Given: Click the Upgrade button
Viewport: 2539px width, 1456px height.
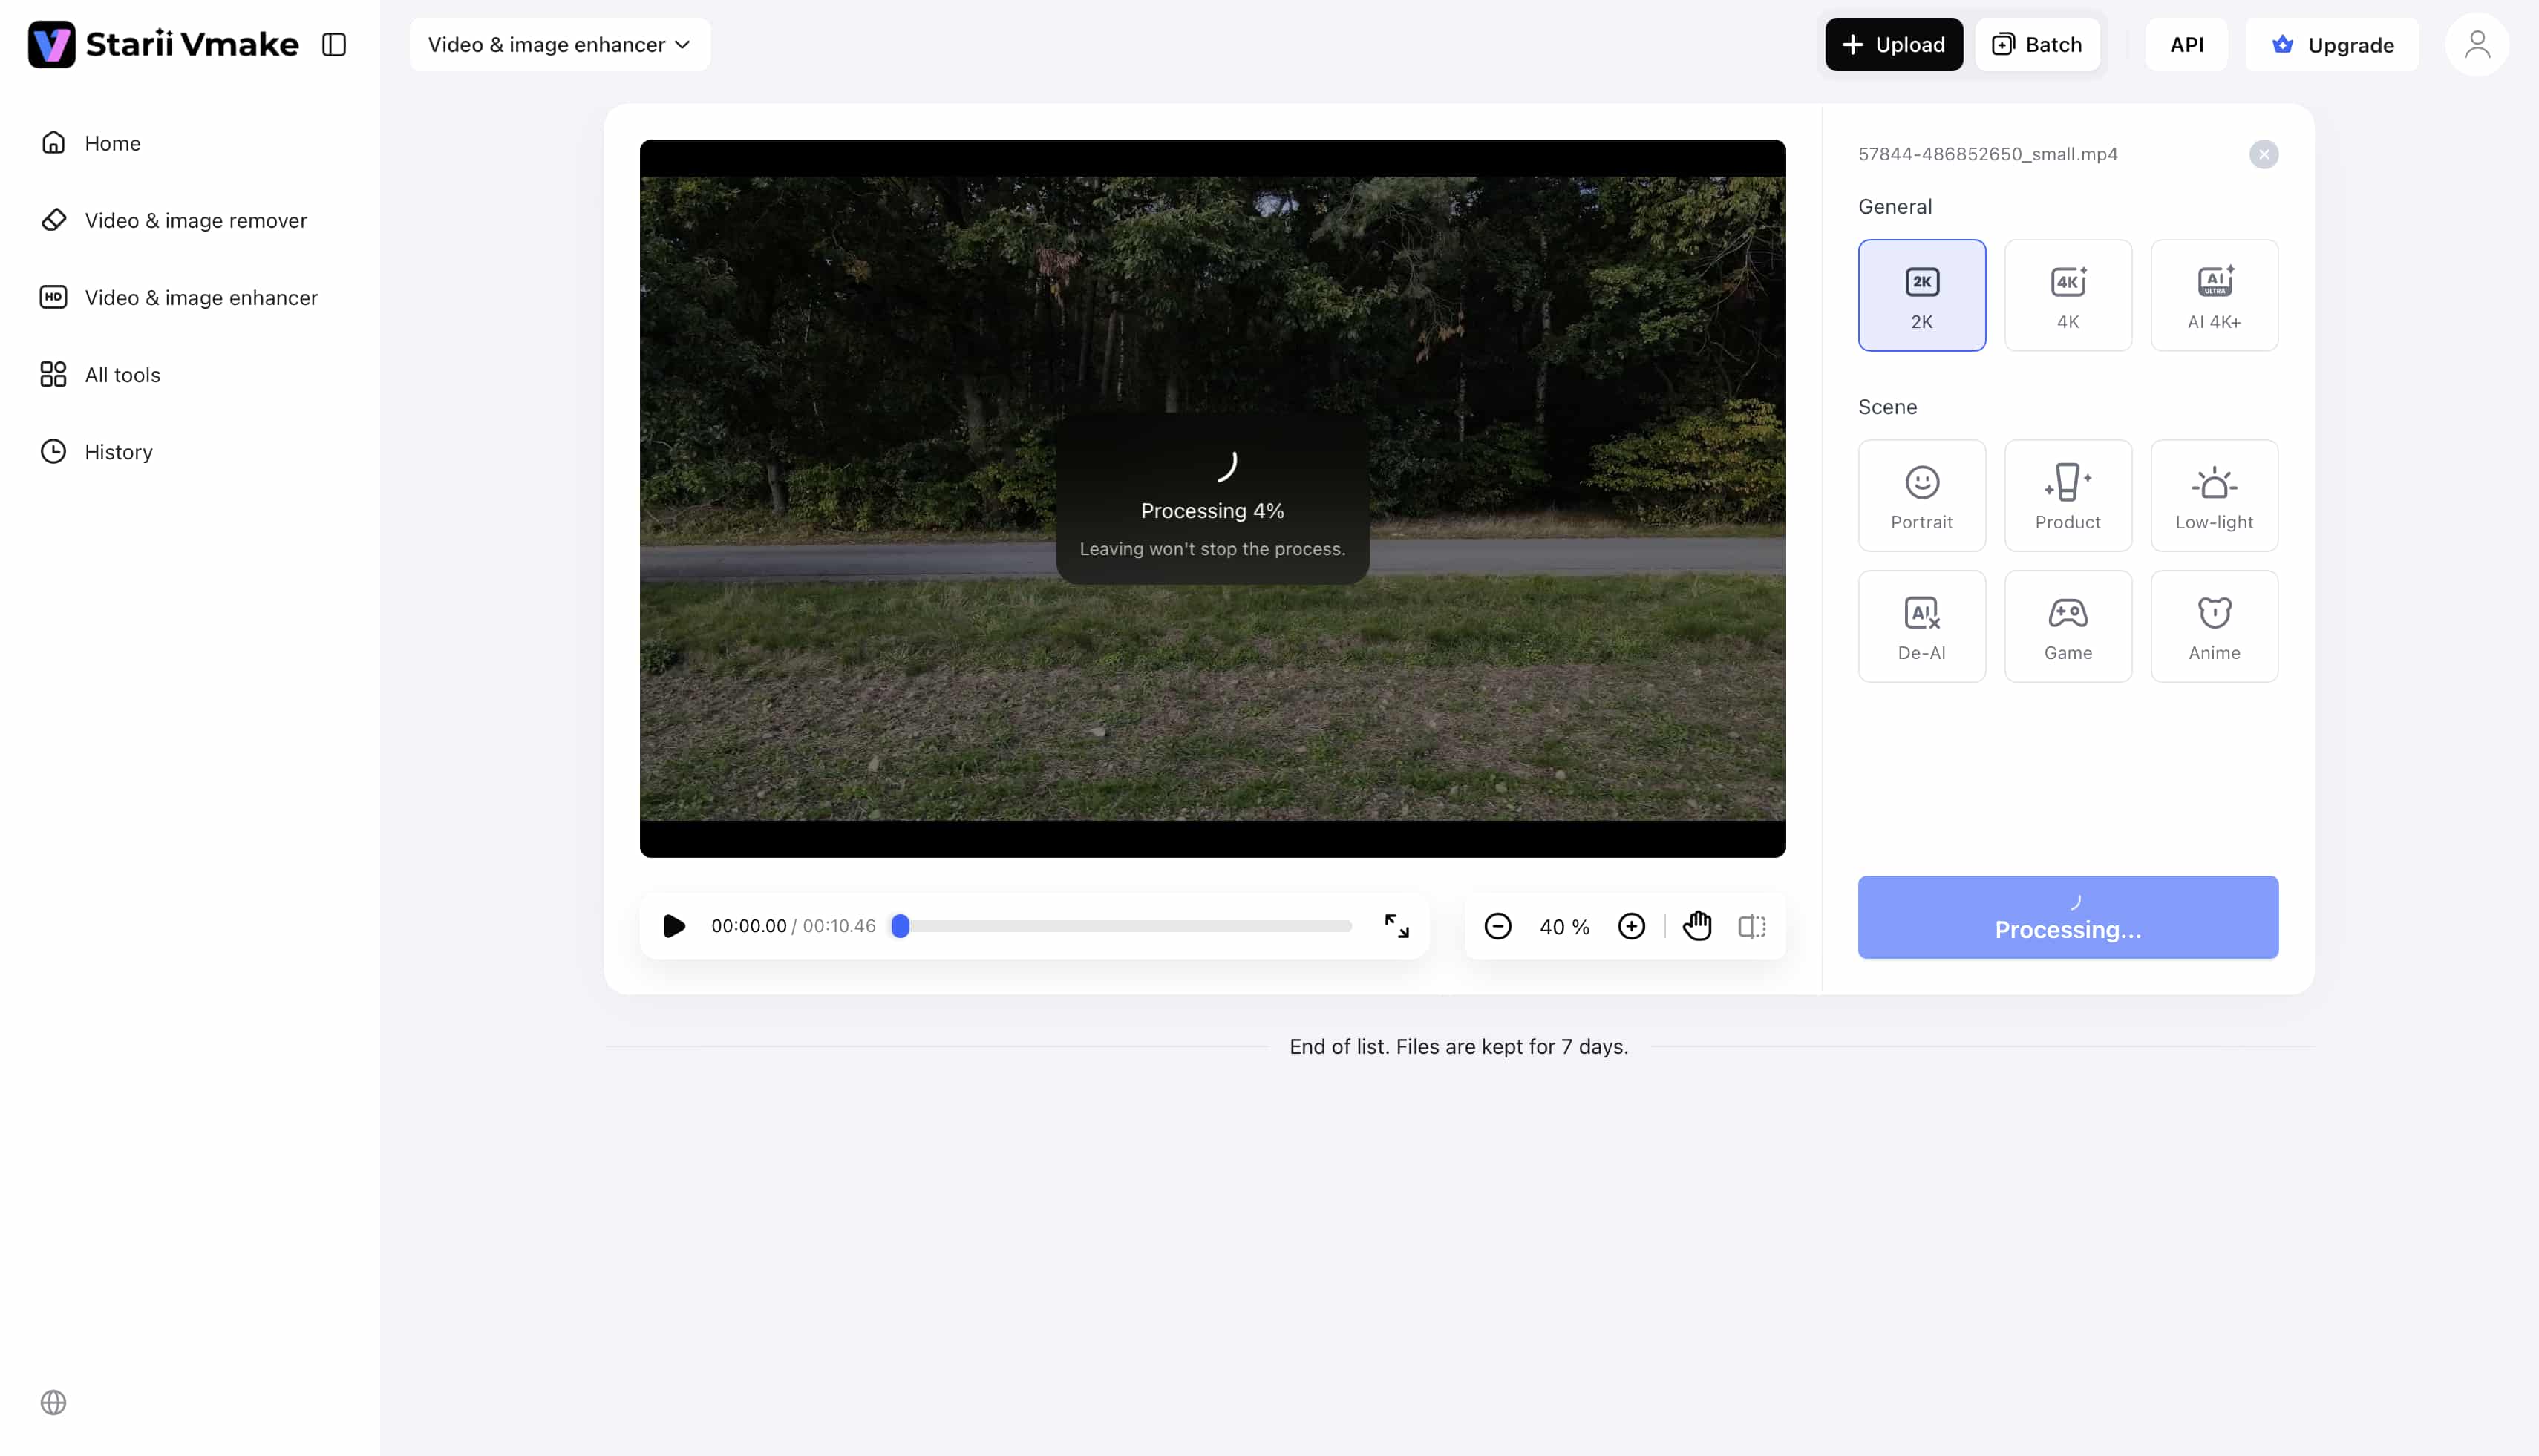Looking at the screenshot, I should (x=2331, y=44).
